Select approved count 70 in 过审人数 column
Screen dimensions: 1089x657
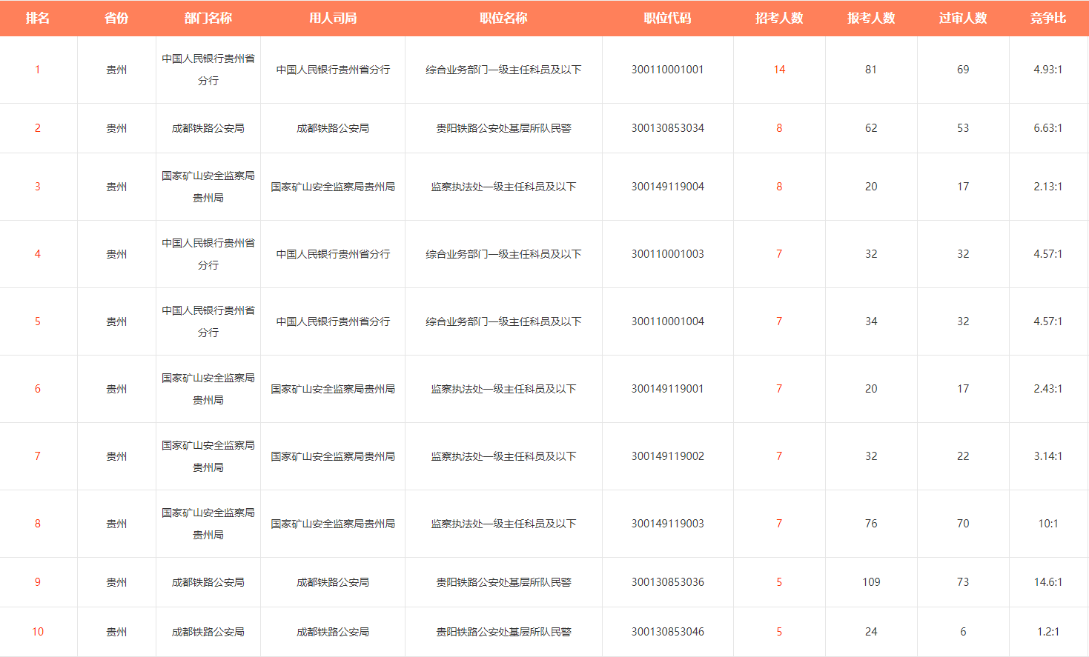pyautogui.click(x=963, y=524)
